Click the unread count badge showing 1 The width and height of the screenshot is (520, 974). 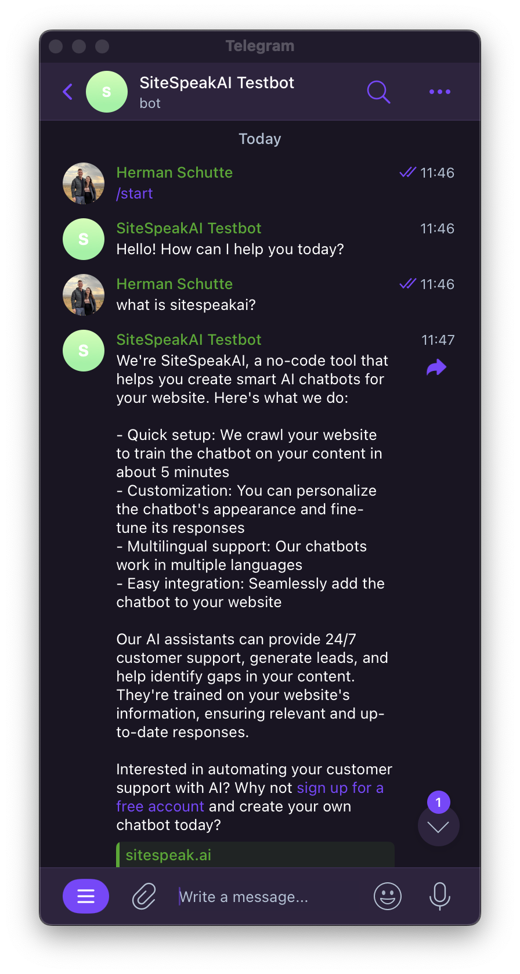pyautogui.click(x=438, y=802)
